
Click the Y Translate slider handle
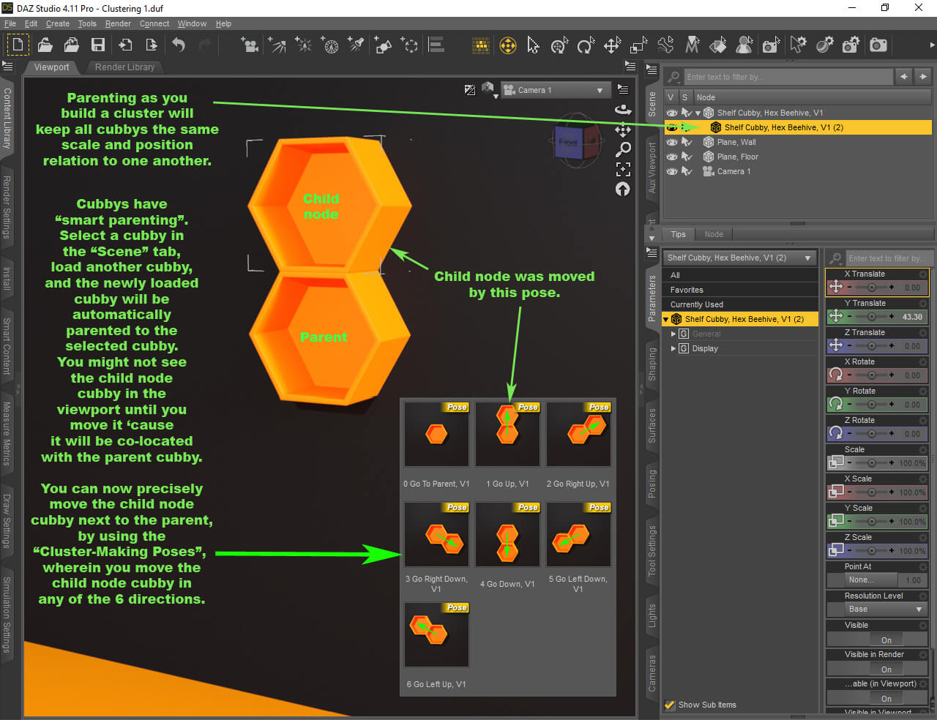coord(871,317)
